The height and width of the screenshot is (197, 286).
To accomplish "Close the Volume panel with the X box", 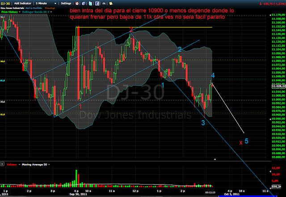I will (x=2, y=164).
